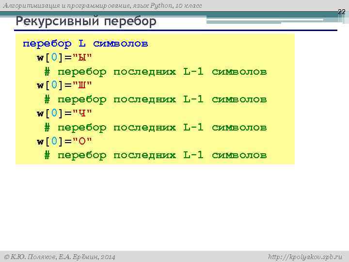This screenshot has height=262, width=349.
Task: Click the slide title "Рекурсивный перебор"
Action: click(x=86, y=22)
